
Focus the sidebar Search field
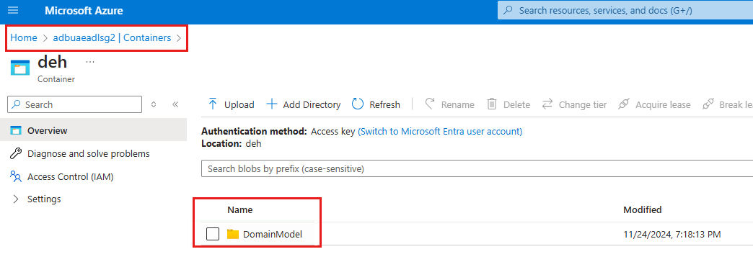pos(75,104)
